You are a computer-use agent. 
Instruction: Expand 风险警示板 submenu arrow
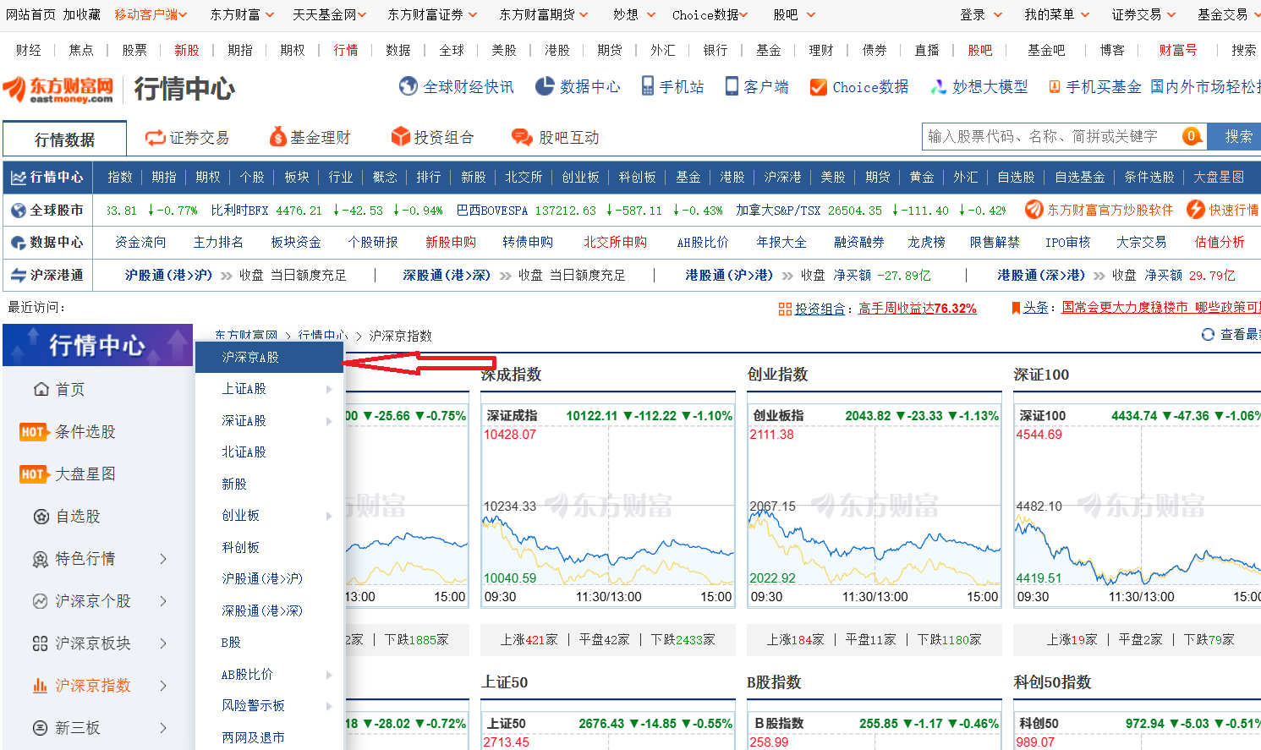tap(329, 706)
